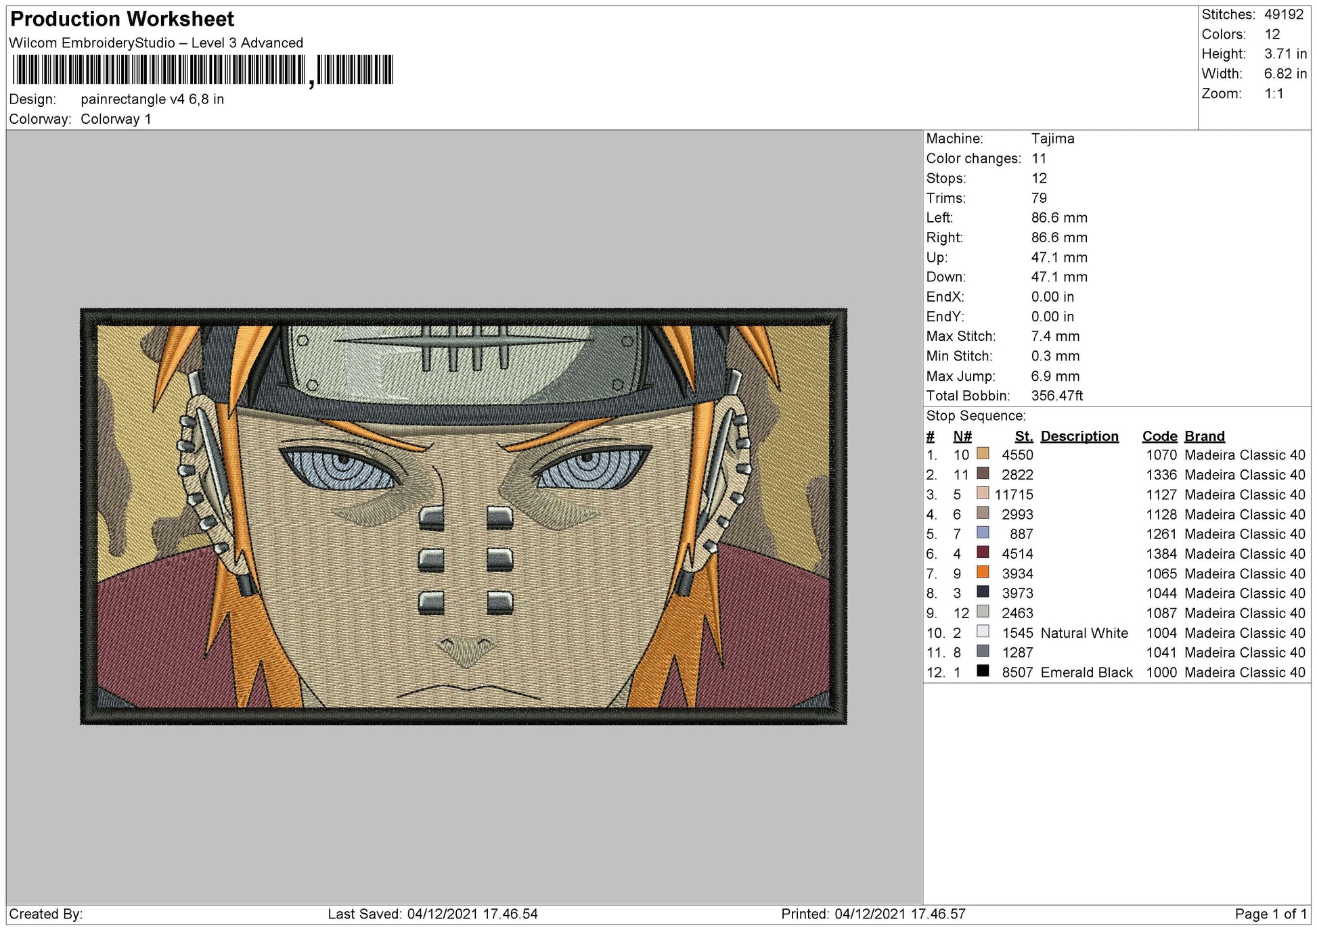This screenshot has height=930, width=1317.
Task: Click the embroidery design preview image
Action: (464, 517)
